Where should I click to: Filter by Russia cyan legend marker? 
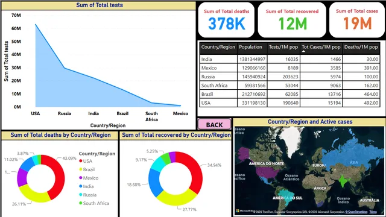[x=80, y=195]
